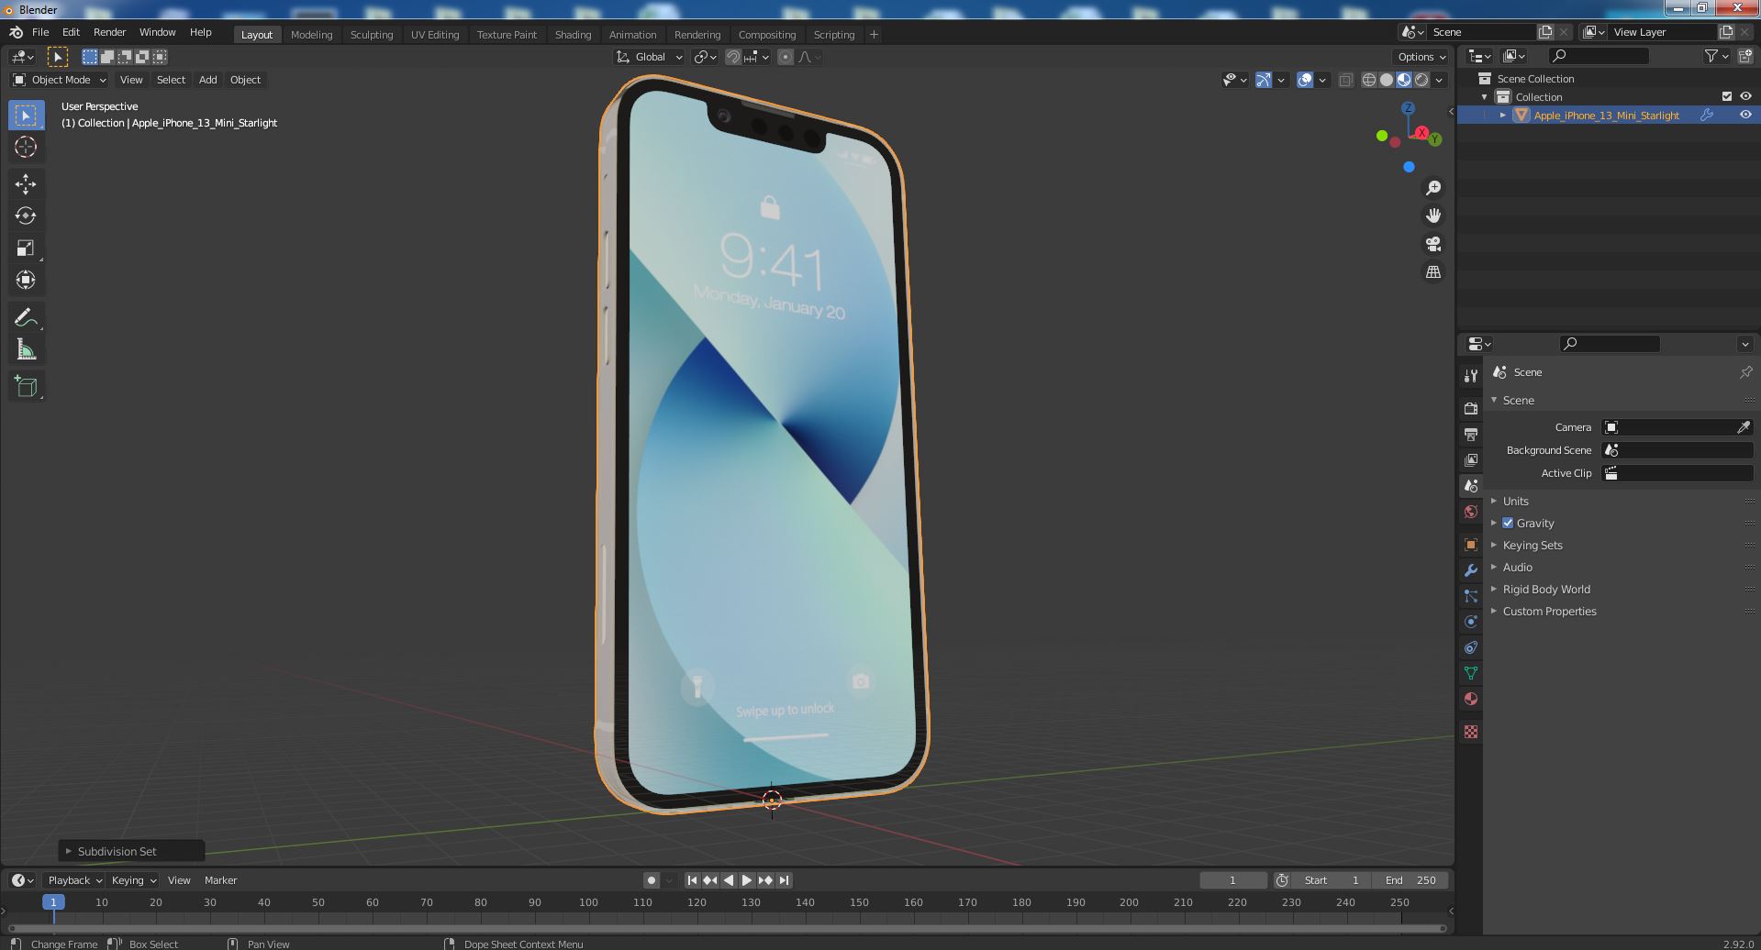Screen dimensions: 1761x950
Task: Add a new workspace tab
Action: click(x=874, y=35)
